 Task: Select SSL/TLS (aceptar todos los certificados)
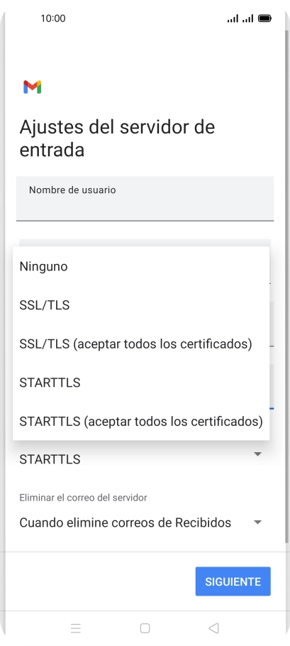pos(141,344)
